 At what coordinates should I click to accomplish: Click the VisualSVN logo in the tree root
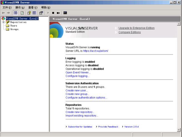pyautogui.click(x=3, y=19)
